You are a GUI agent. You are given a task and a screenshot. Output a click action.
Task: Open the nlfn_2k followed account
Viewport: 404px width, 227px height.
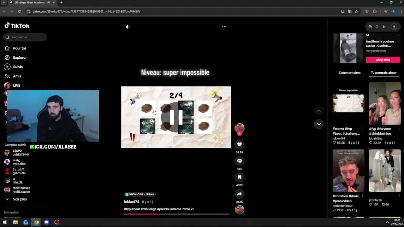click(x=14, y=181)
